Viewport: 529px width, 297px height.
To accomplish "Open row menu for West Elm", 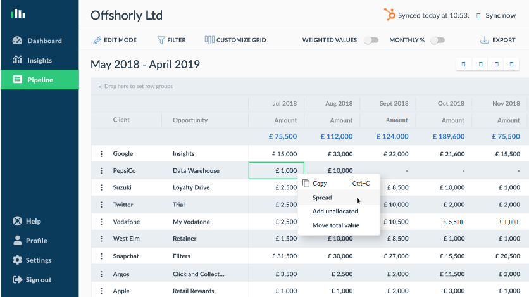I will (101, 239).
